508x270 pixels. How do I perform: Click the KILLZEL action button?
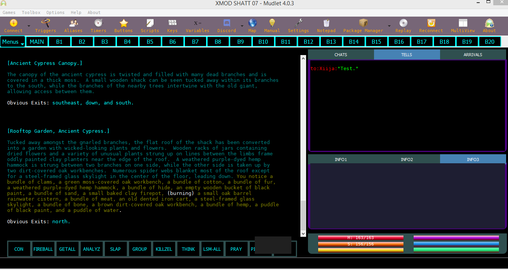pyautogui.click(x=164, y=249)
